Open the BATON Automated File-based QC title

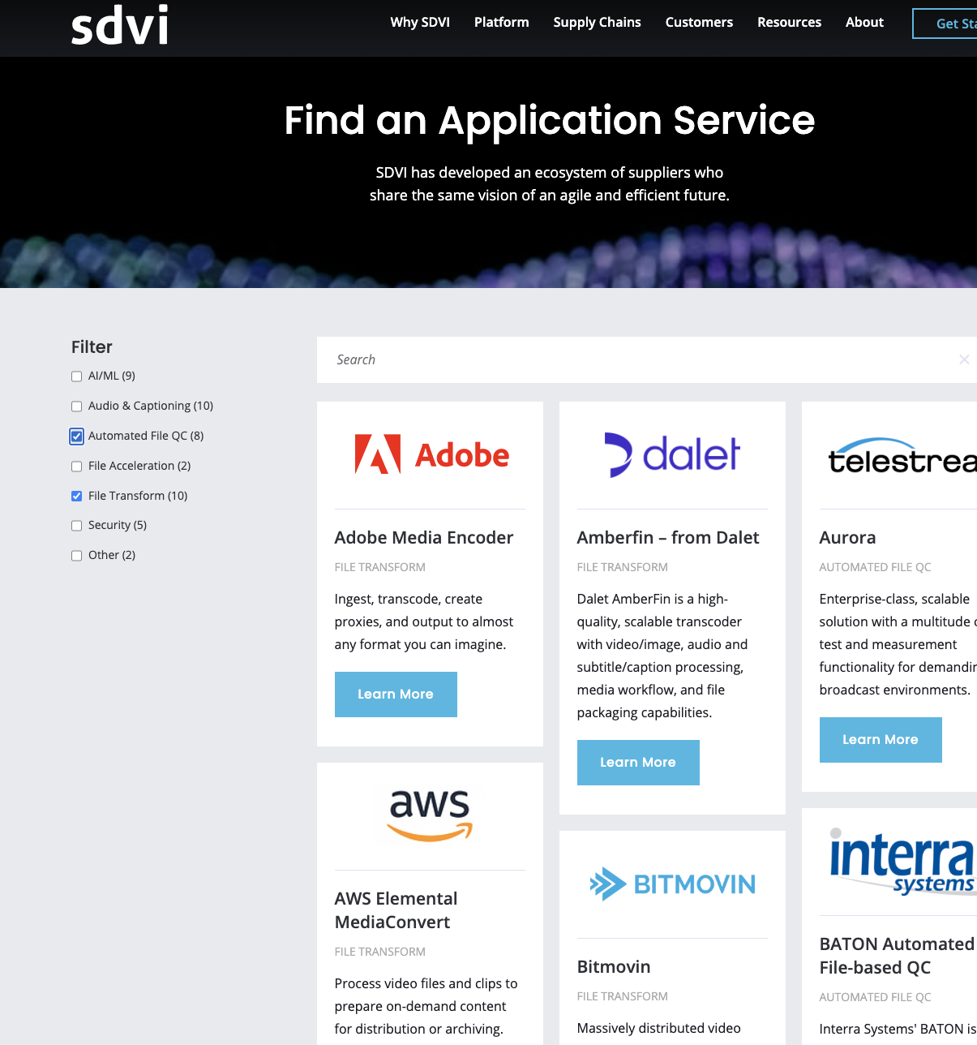pyautogui.click(x=897, y=956)
